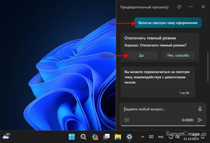
Task: Open the Windows Start menu
Action: (72, 137)
